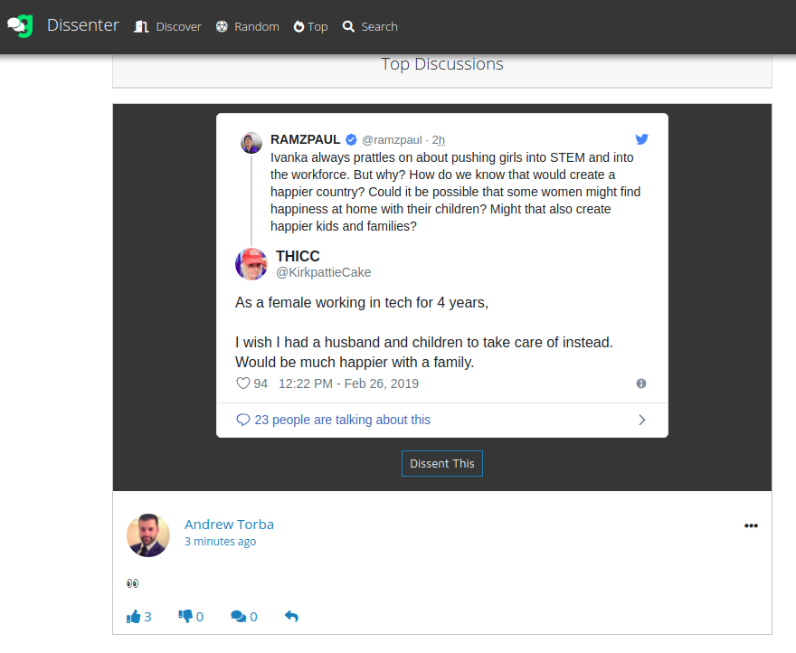Open Search in the navbar
This screenshot has width=796, height=653.
(370, 27)
